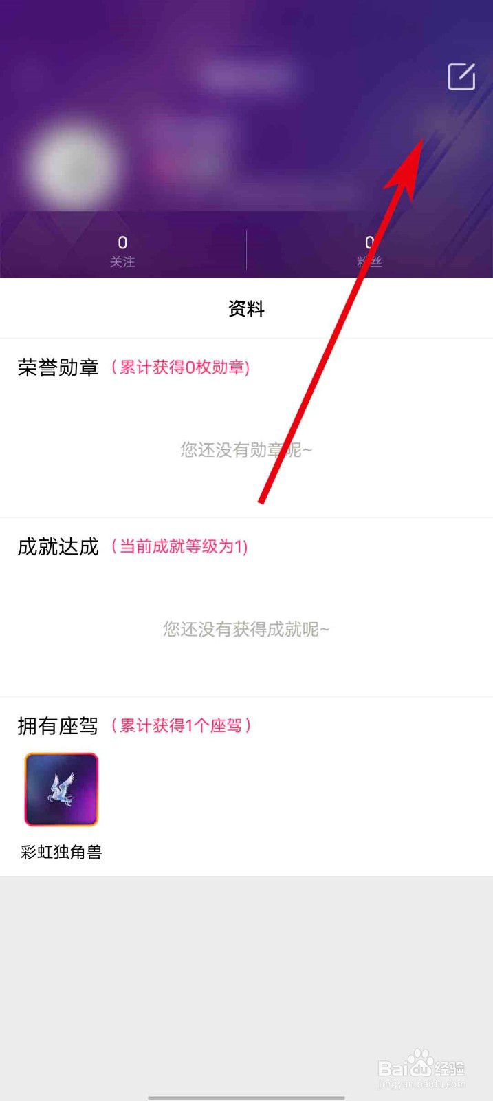Tap the 您还没有获得成就呢 empty message
The width and height of the screenshot is (493, 1101).
coord(246,629)
